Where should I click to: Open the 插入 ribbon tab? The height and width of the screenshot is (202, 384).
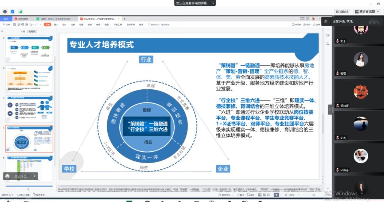click(56, 24)
